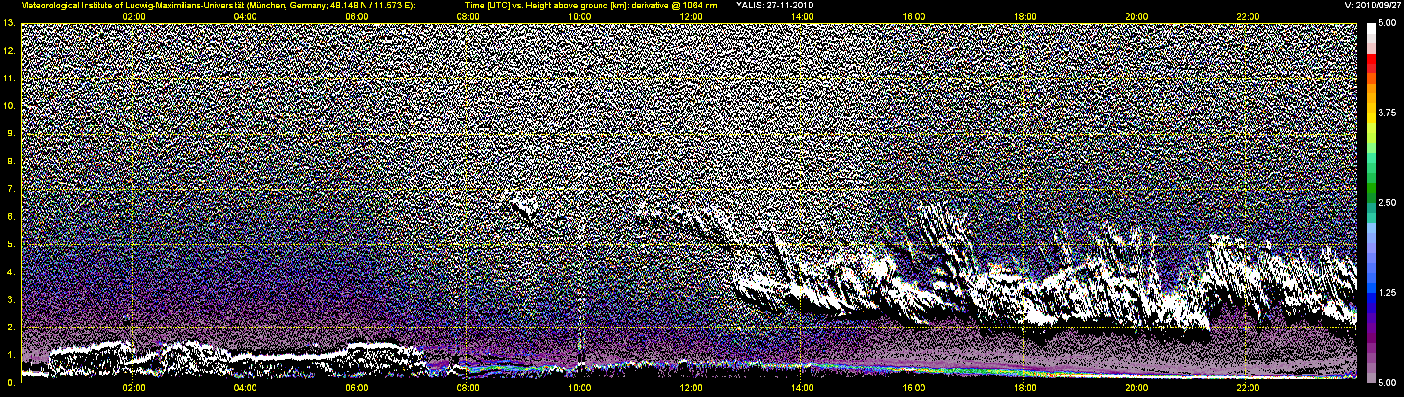Image resolution: width=1404 pixels, height=397 pixels.
Task: Pick 12:00 on the bottom time axis
Action: click(691, 388)
